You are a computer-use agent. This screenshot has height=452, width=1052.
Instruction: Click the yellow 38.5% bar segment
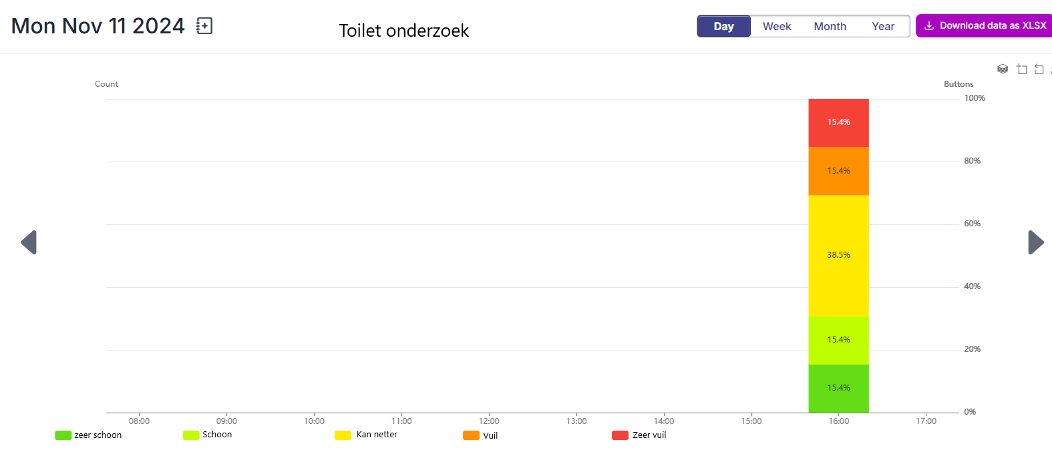click(839, 255)
